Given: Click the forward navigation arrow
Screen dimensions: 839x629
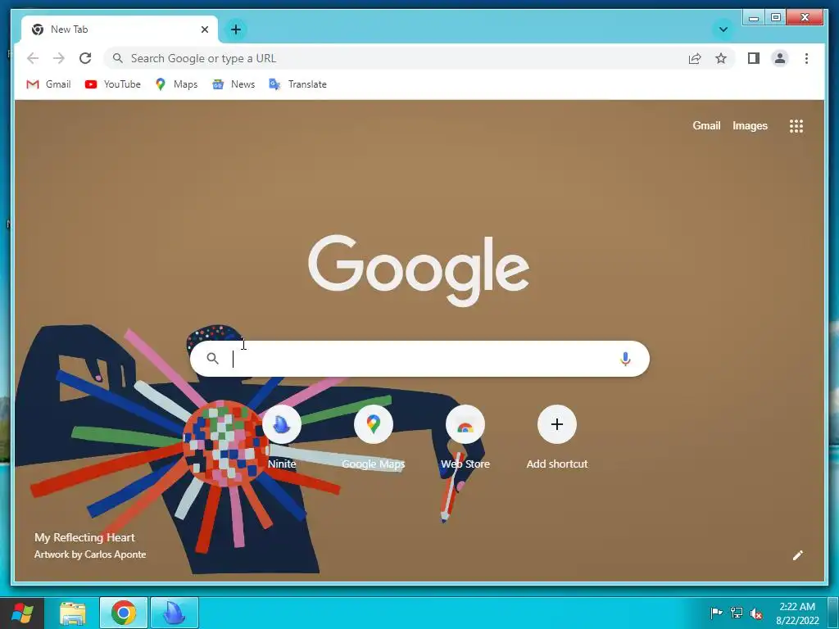Looking at the screenshot, I should tap(59, 58).
